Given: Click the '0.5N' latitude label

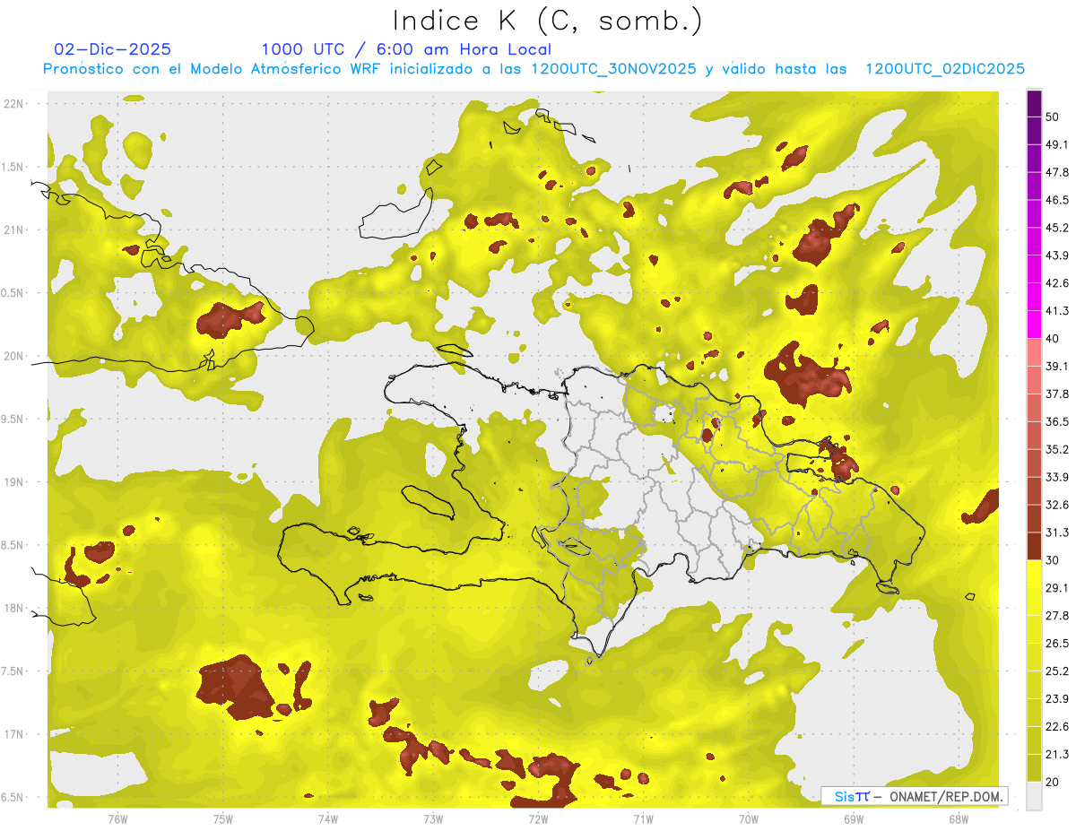Looking at the screenshot, I should pos(14,293).
